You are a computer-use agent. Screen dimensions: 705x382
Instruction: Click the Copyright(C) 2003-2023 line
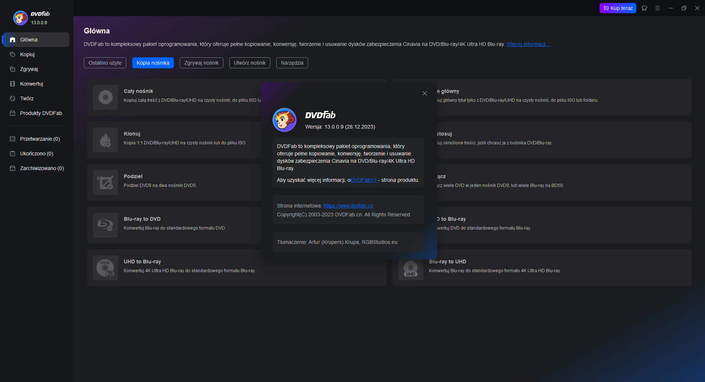(344, 215)
